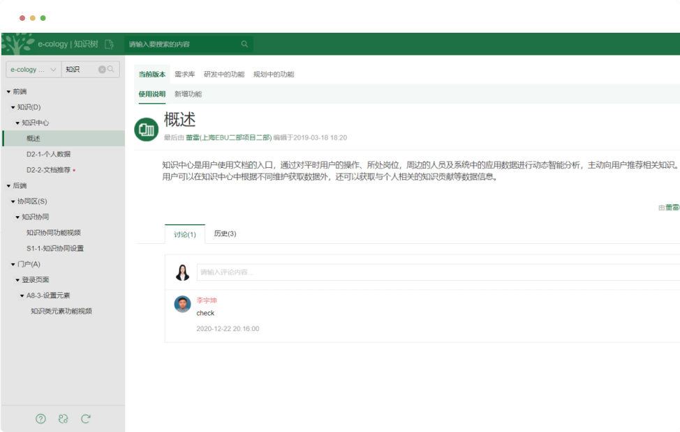
Task: Collapse the 协同区(S) tree node
Action: coord(13,201)
